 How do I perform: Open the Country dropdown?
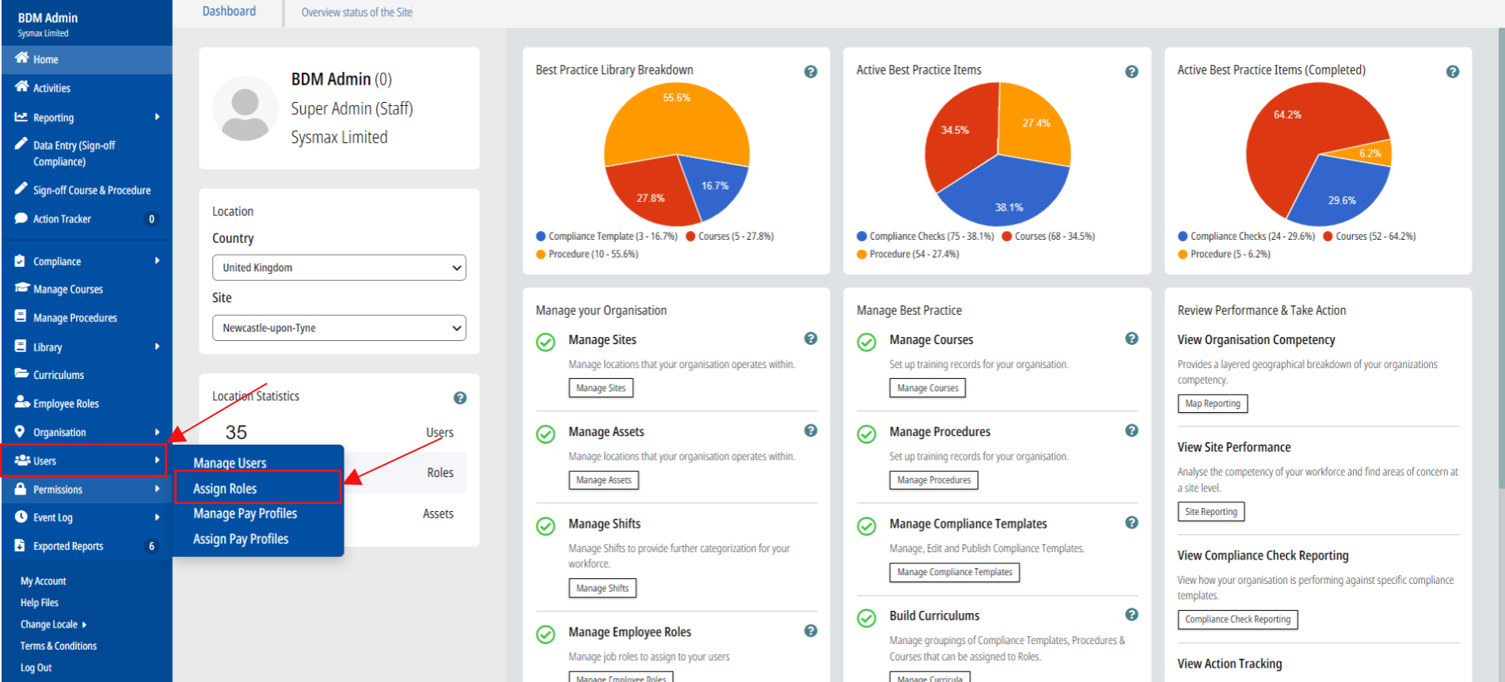click(x=339, y=267)
